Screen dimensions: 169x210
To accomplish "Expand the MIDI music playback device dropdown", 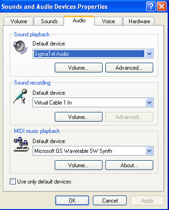I will (149, 151).
